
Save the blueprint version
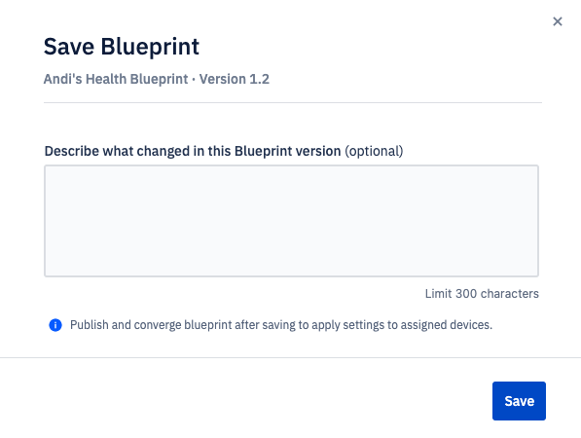(x=519, y=401)
